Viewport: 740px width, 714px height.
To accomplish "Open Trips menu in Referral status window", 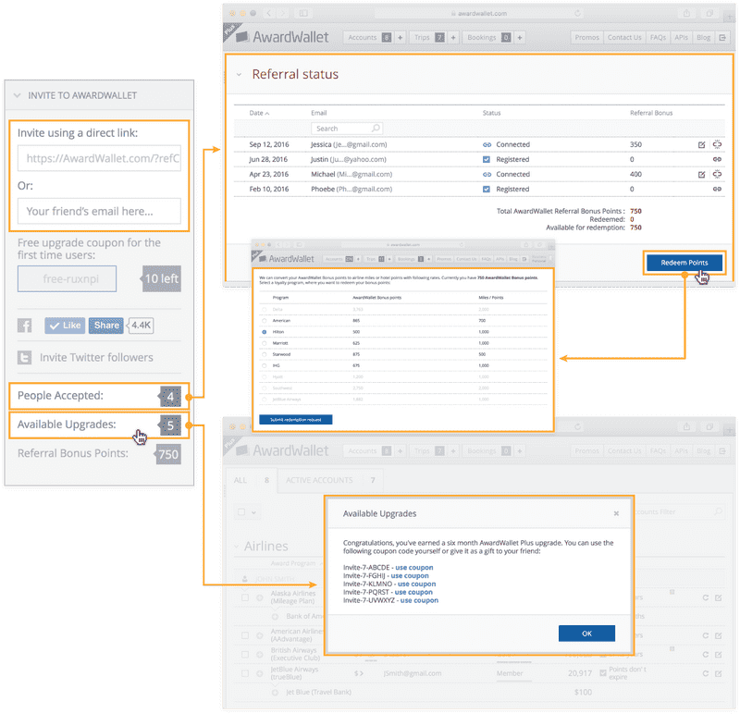I will pyautogui.click(x=428, y=37).
